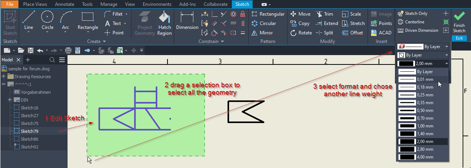Select the Mirror tool
This screenshot has width=471, height=168.
click(x=262, y=33)
